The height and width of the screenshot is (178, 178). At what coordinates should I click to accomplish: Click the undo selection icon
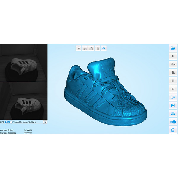[78, 48]
